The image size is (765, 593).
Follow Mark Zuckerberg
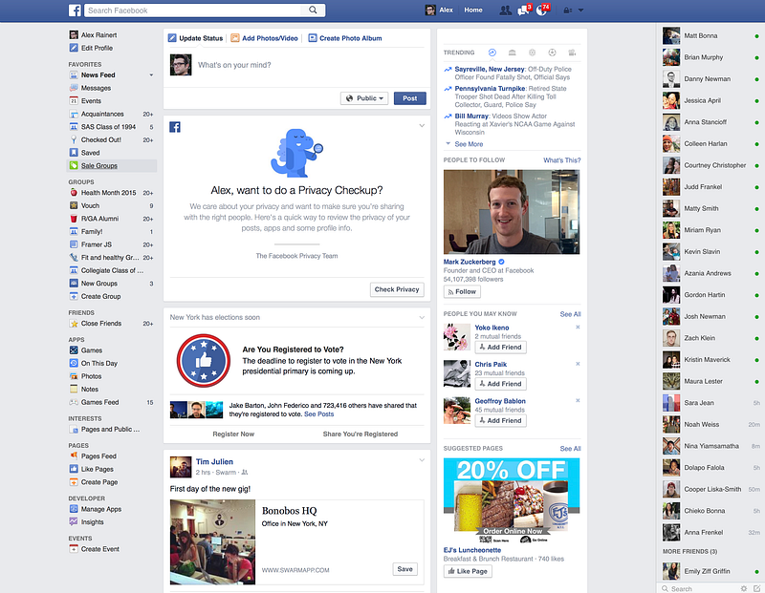pos(462,292)
